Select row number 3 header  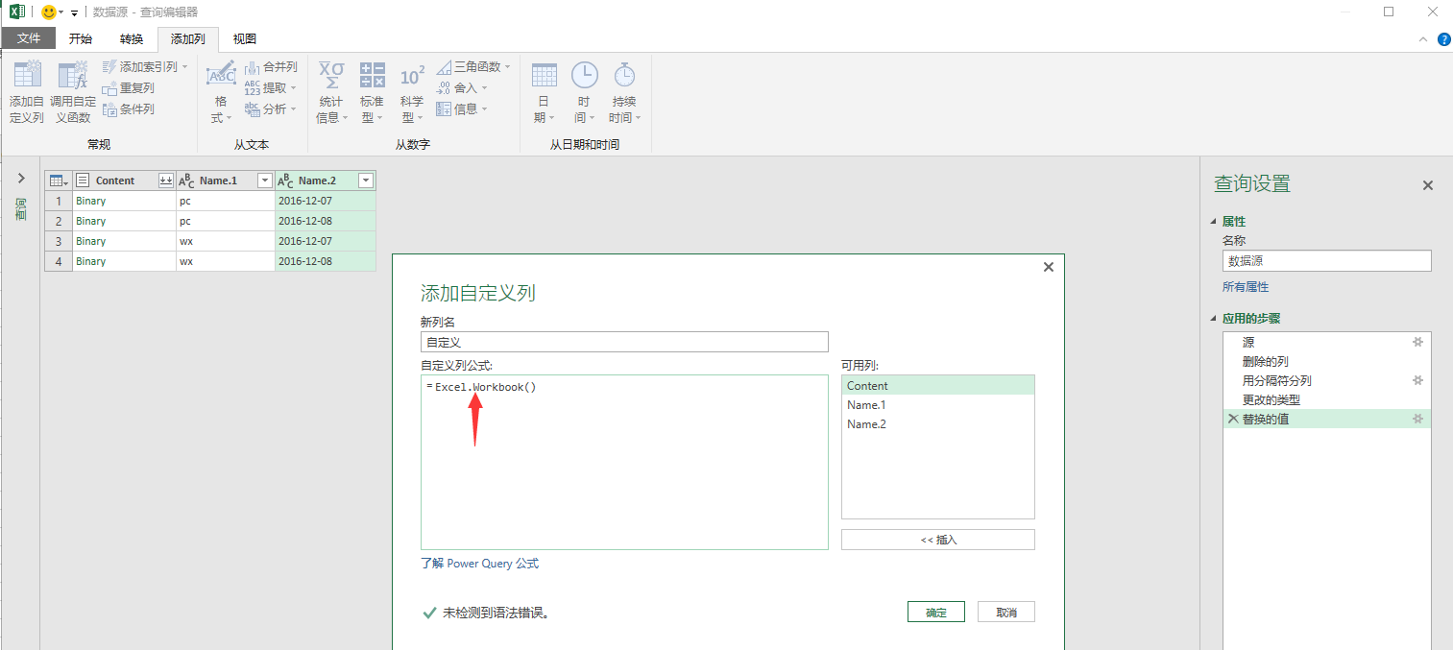(59, 241)
